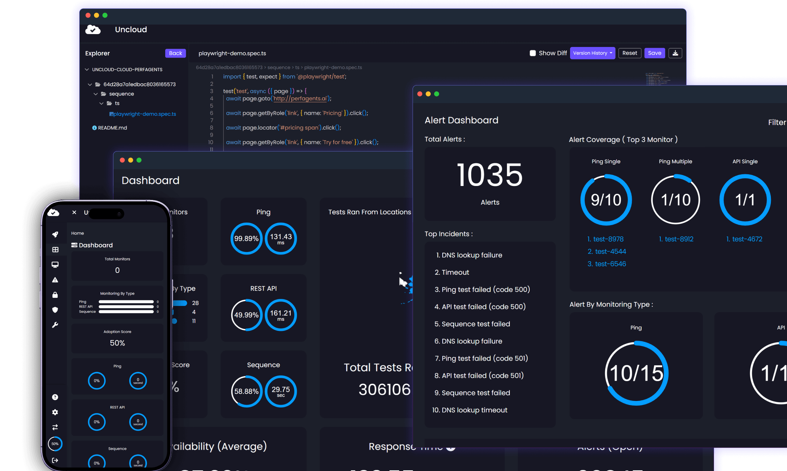This screenshot has width=787, height=471.
Task: Open the help question mark icon
Action: [x=55, y=397]
